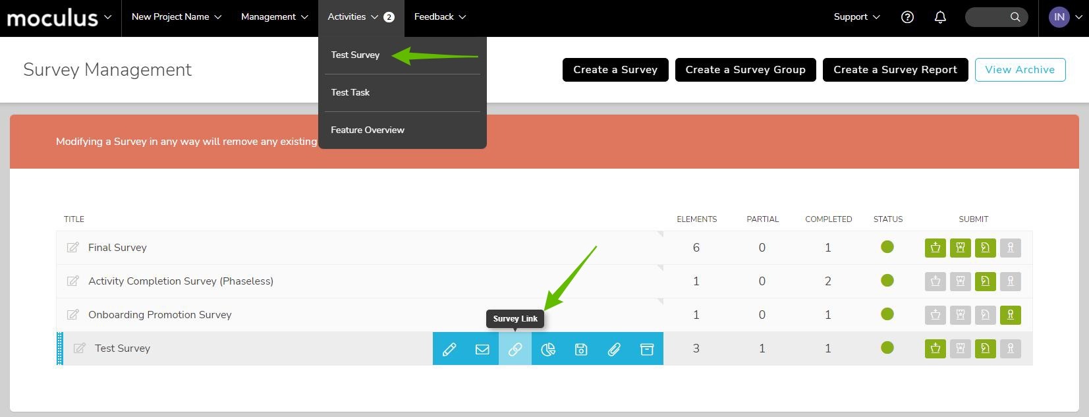Toggle the status dot for Onboarding Promotion Survey
This screenshot has width=1089, height=417.
tap(887, 314)
